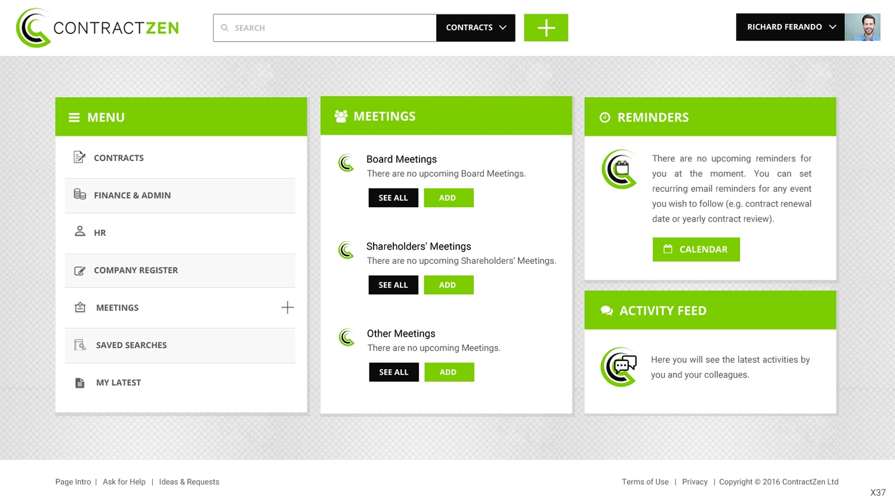Click the Finance & Admin coins icon

(80, 194)
